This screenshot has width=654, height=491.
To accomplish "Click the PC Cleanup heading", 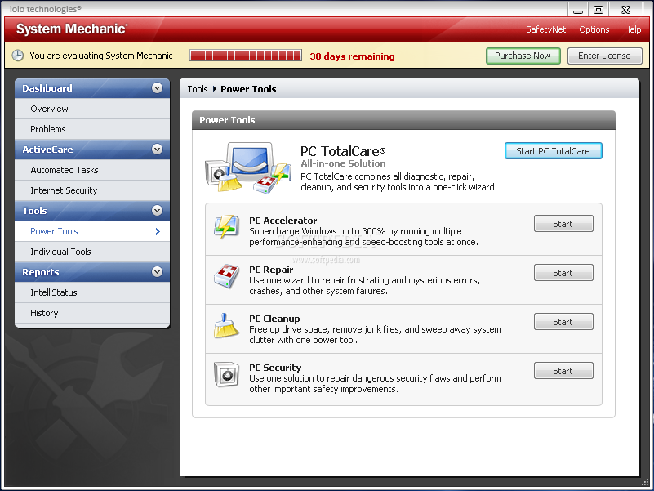I will (274, 319).
